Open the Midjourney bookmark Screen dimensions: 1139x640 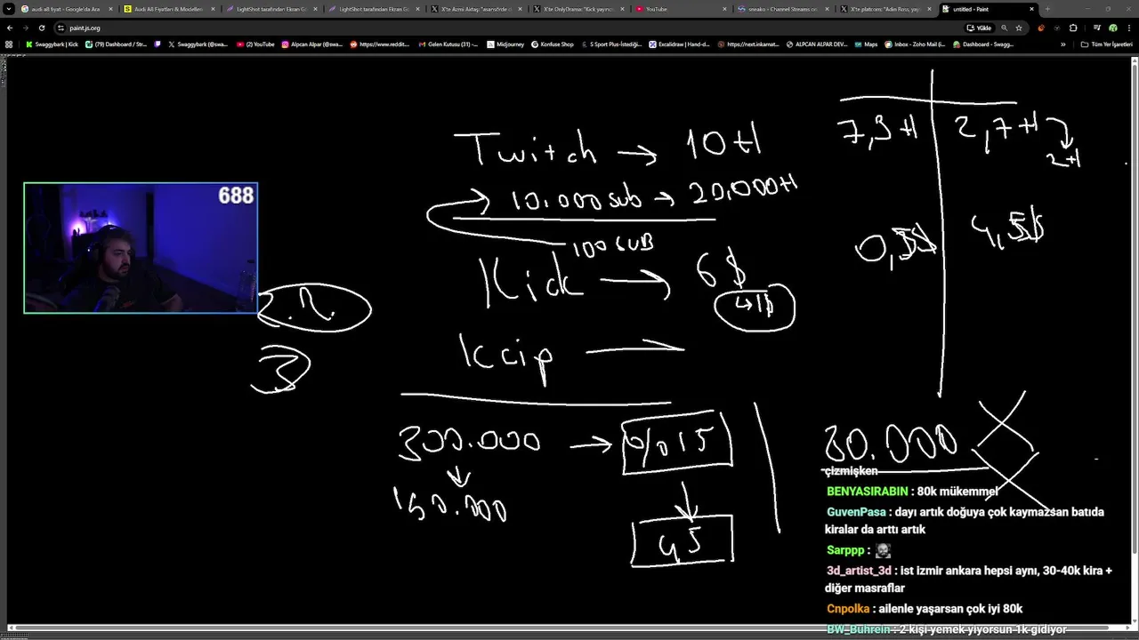click(x=505, y=44)
